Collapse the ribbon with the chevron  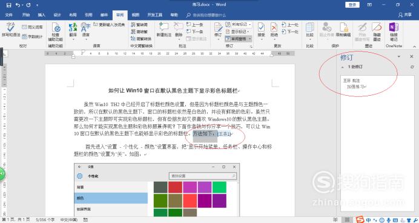(414, 47)
